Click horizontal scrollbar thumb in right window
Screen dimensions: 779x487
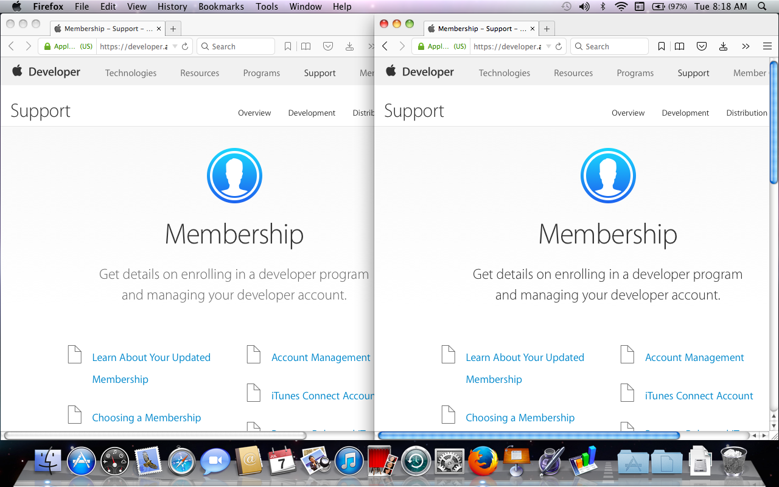(528, 435)
